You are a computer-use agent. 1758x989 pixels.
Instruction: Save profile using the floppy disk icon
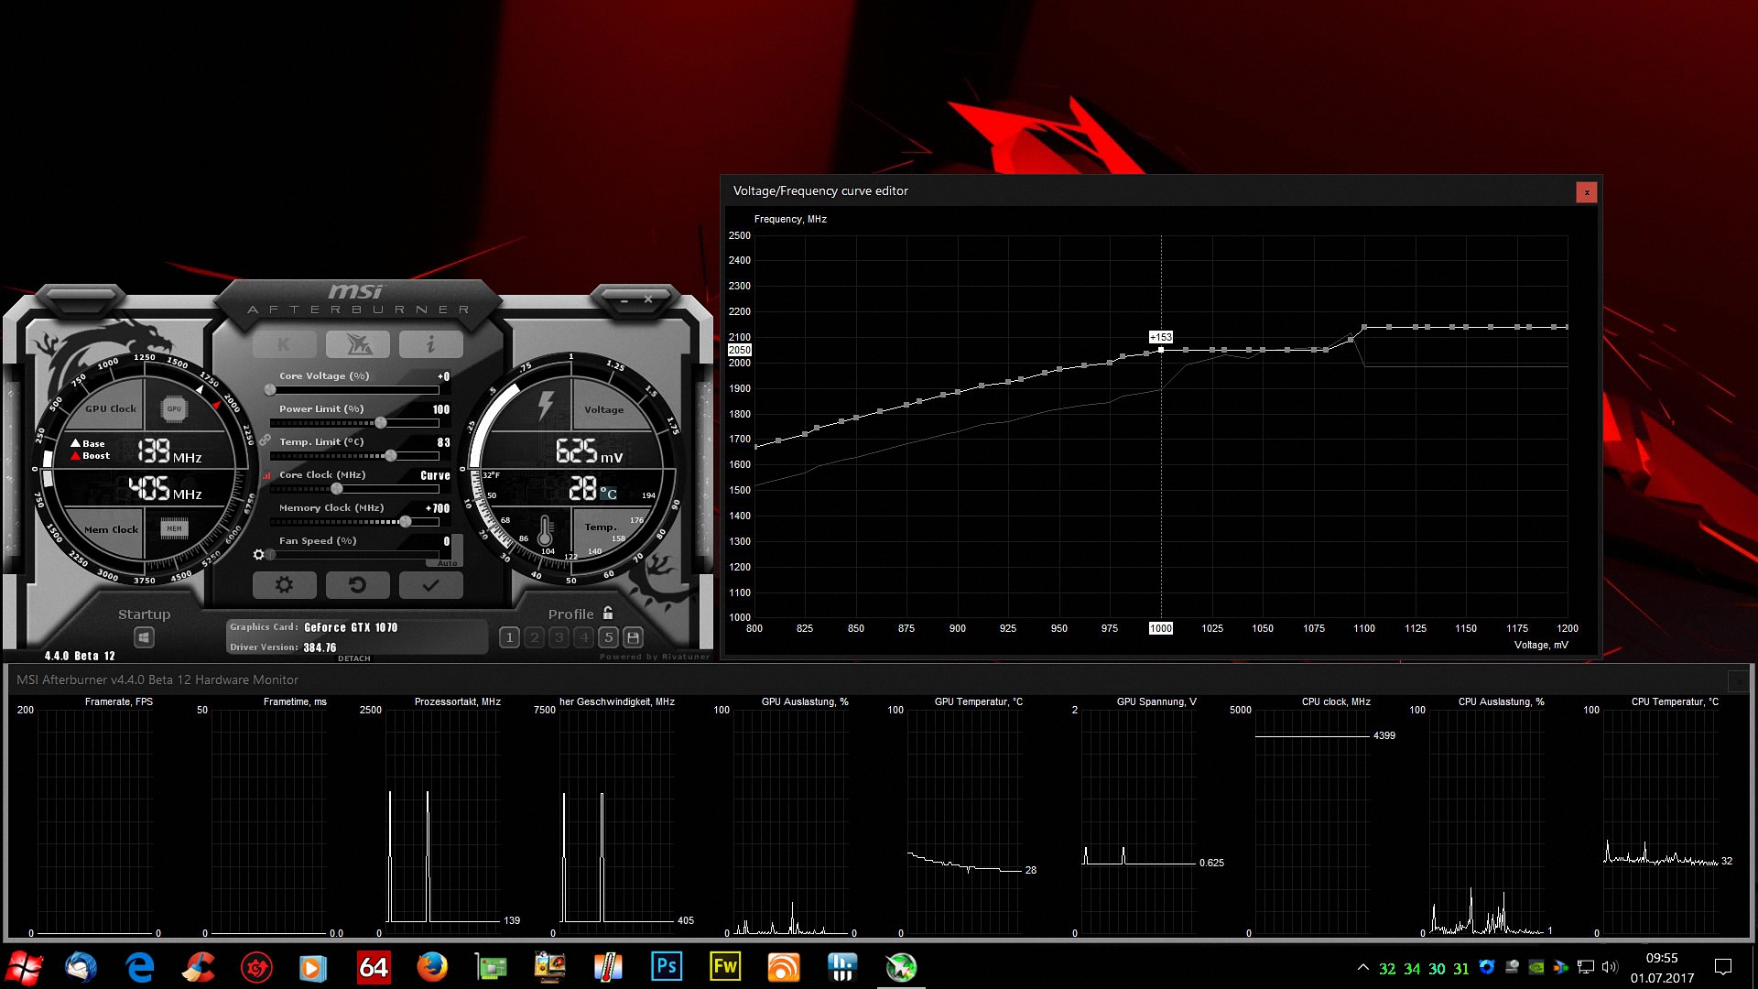(633, 637)
